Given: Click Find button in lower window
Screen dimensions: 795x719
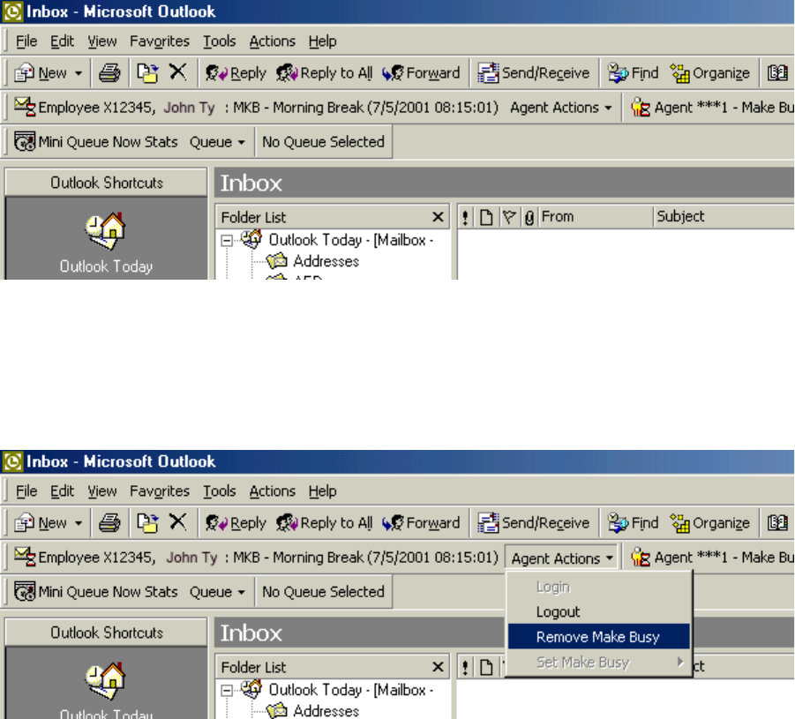Looking at the screenshot, I should coord(633,523).
